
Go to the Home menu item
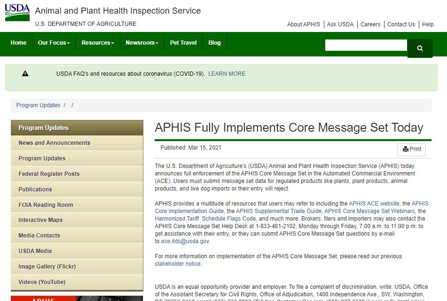tap(18, 43)
